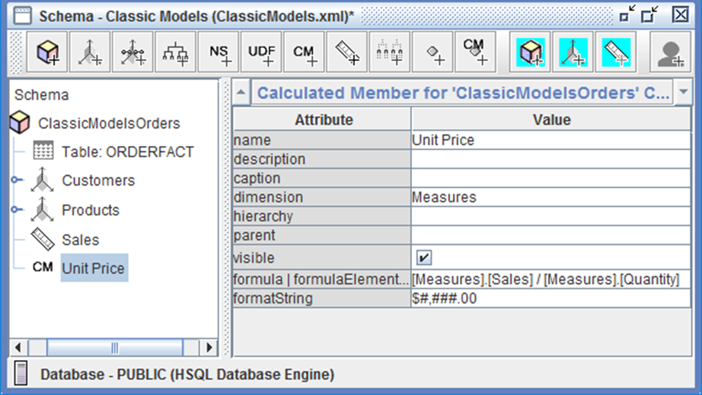Click the Add Dimension toolbar icon
702x395 pixels.
(91, 53)
